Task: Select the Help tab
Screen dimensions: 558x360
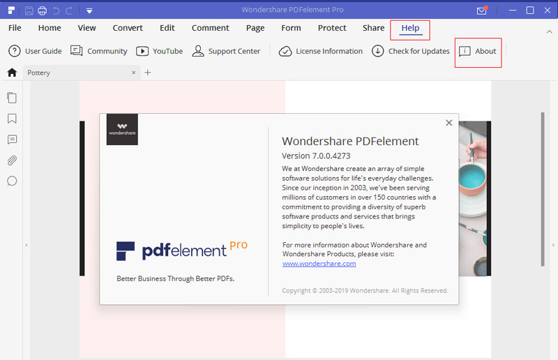Action: tap(410, 28)
